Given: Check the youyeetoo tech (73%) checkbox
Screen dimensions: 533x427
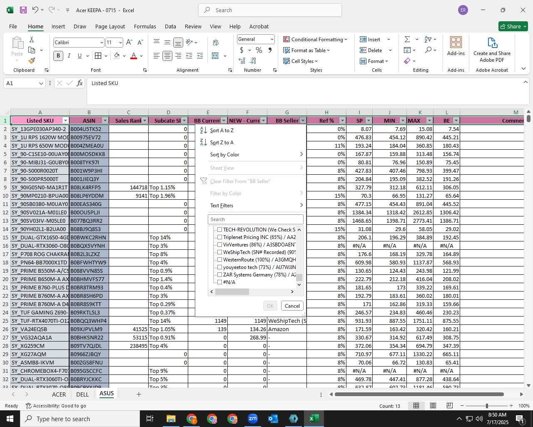Looking at the screenshot, I should coord(220,267).
